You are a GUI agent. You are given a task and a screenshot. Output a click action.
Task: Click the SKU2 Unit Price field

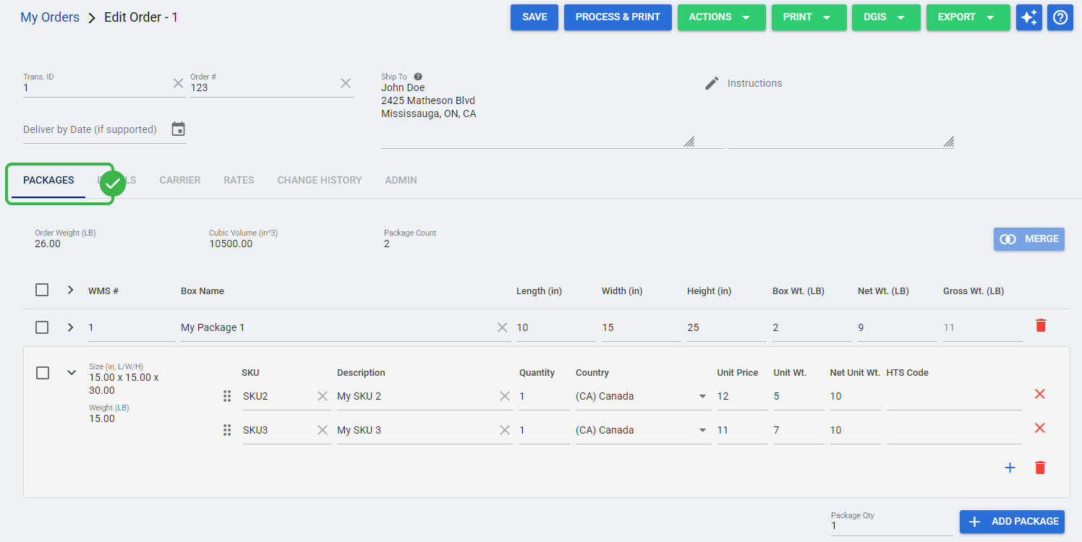(x=742, y=396)
